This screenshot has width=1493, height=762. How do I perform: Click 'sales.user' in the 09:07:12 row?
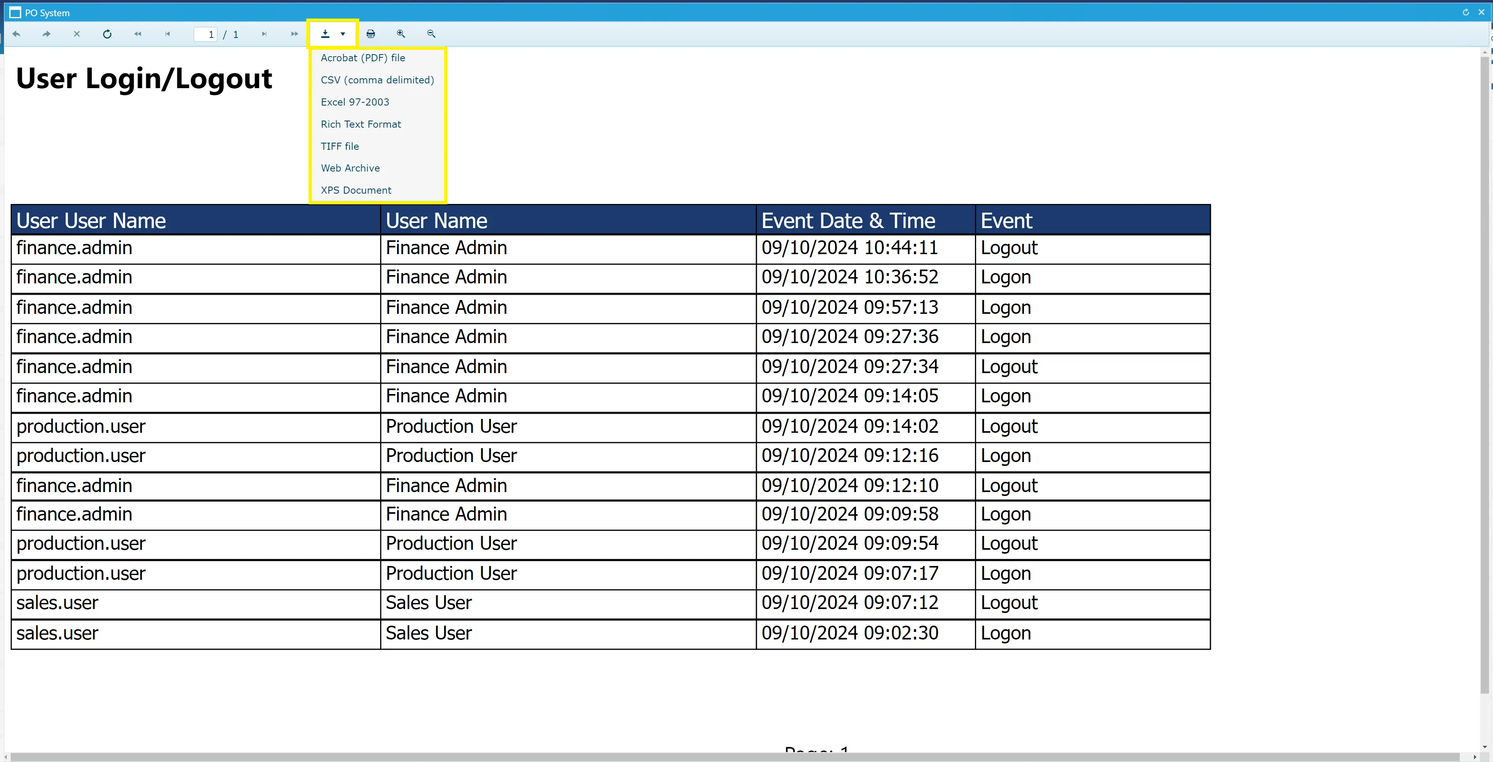click(57, 603)
